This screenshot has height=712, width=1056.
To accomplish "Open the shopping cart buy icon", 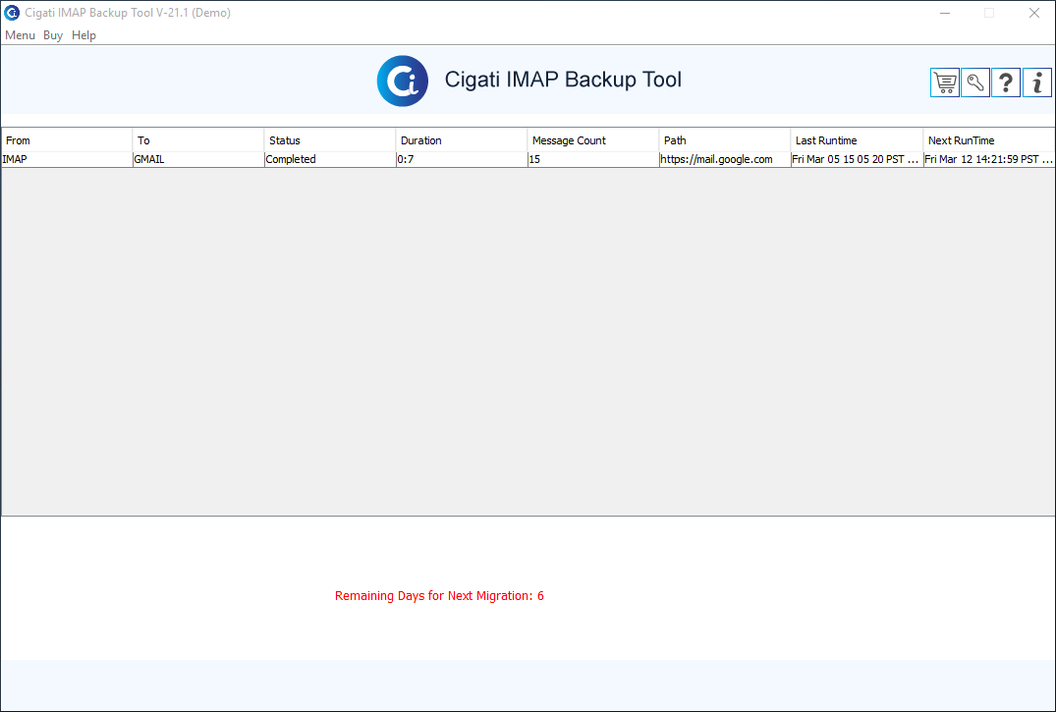I will pyautogui.click(x=944, y=82).
